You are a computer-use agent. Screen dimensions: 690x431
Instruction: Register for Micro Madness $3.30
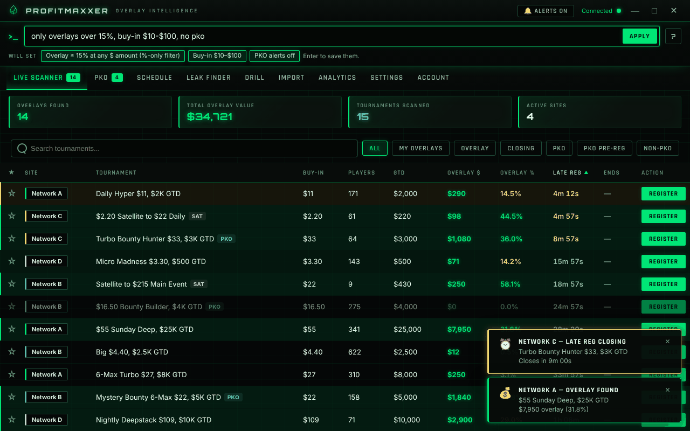(x=663, y=261)
